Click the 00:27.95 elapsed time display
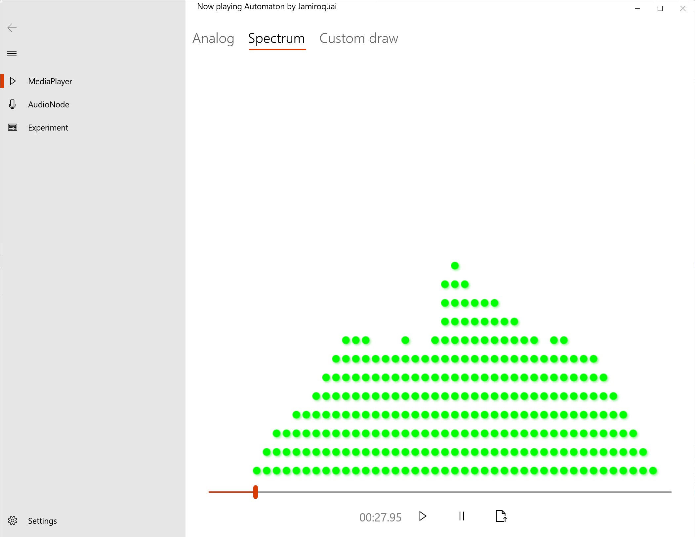This screenshot has height=537, width=695. tap(380, 517)
